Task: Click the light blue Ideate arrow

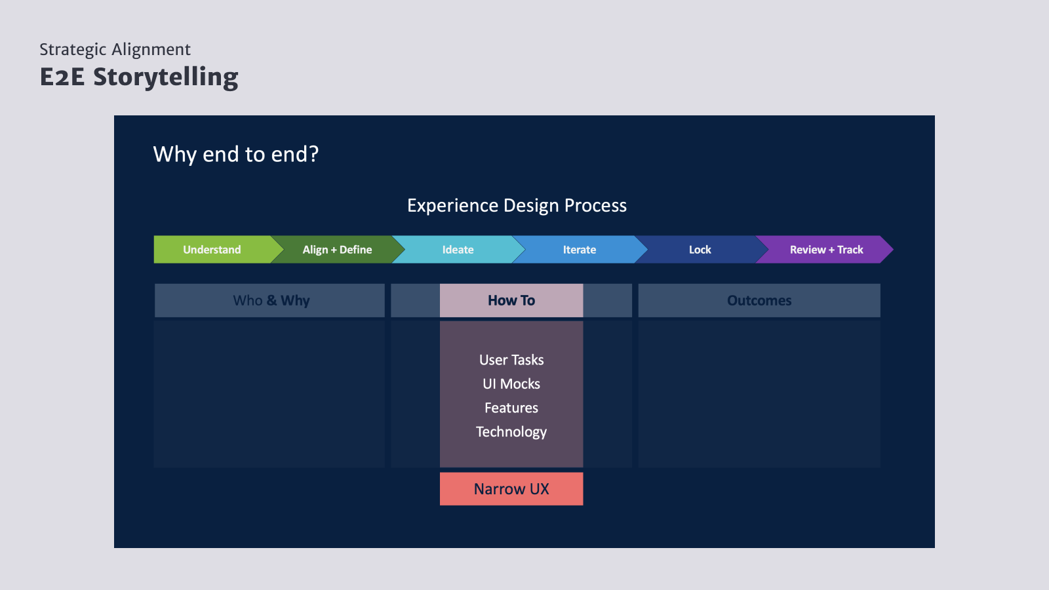Action: (458, 250)
